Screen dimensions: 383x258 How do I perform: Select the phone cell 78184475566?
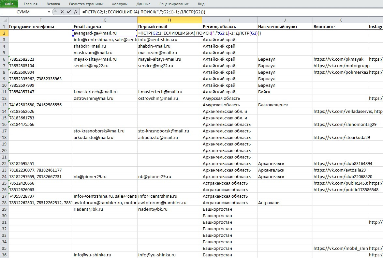click(x=40, y=124)
